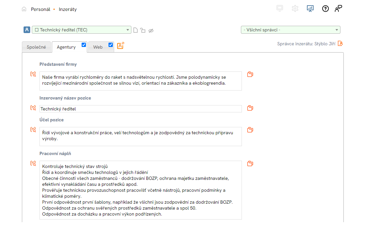Go to Personál in the breadcrumb
This screenshot has width=365, height=243.
point(40,9)
